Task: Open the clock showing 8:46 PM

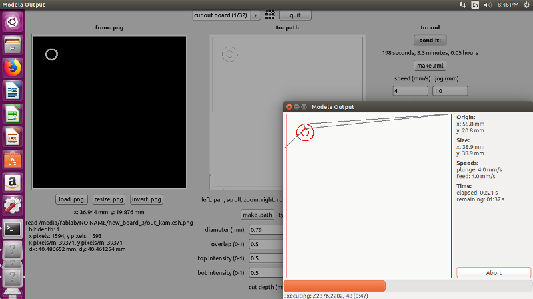Action: point(508,5)
